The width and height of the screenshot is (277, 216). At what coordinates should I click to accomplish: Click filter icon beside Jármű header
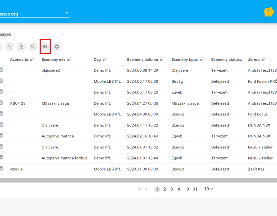tap(264, 59)
